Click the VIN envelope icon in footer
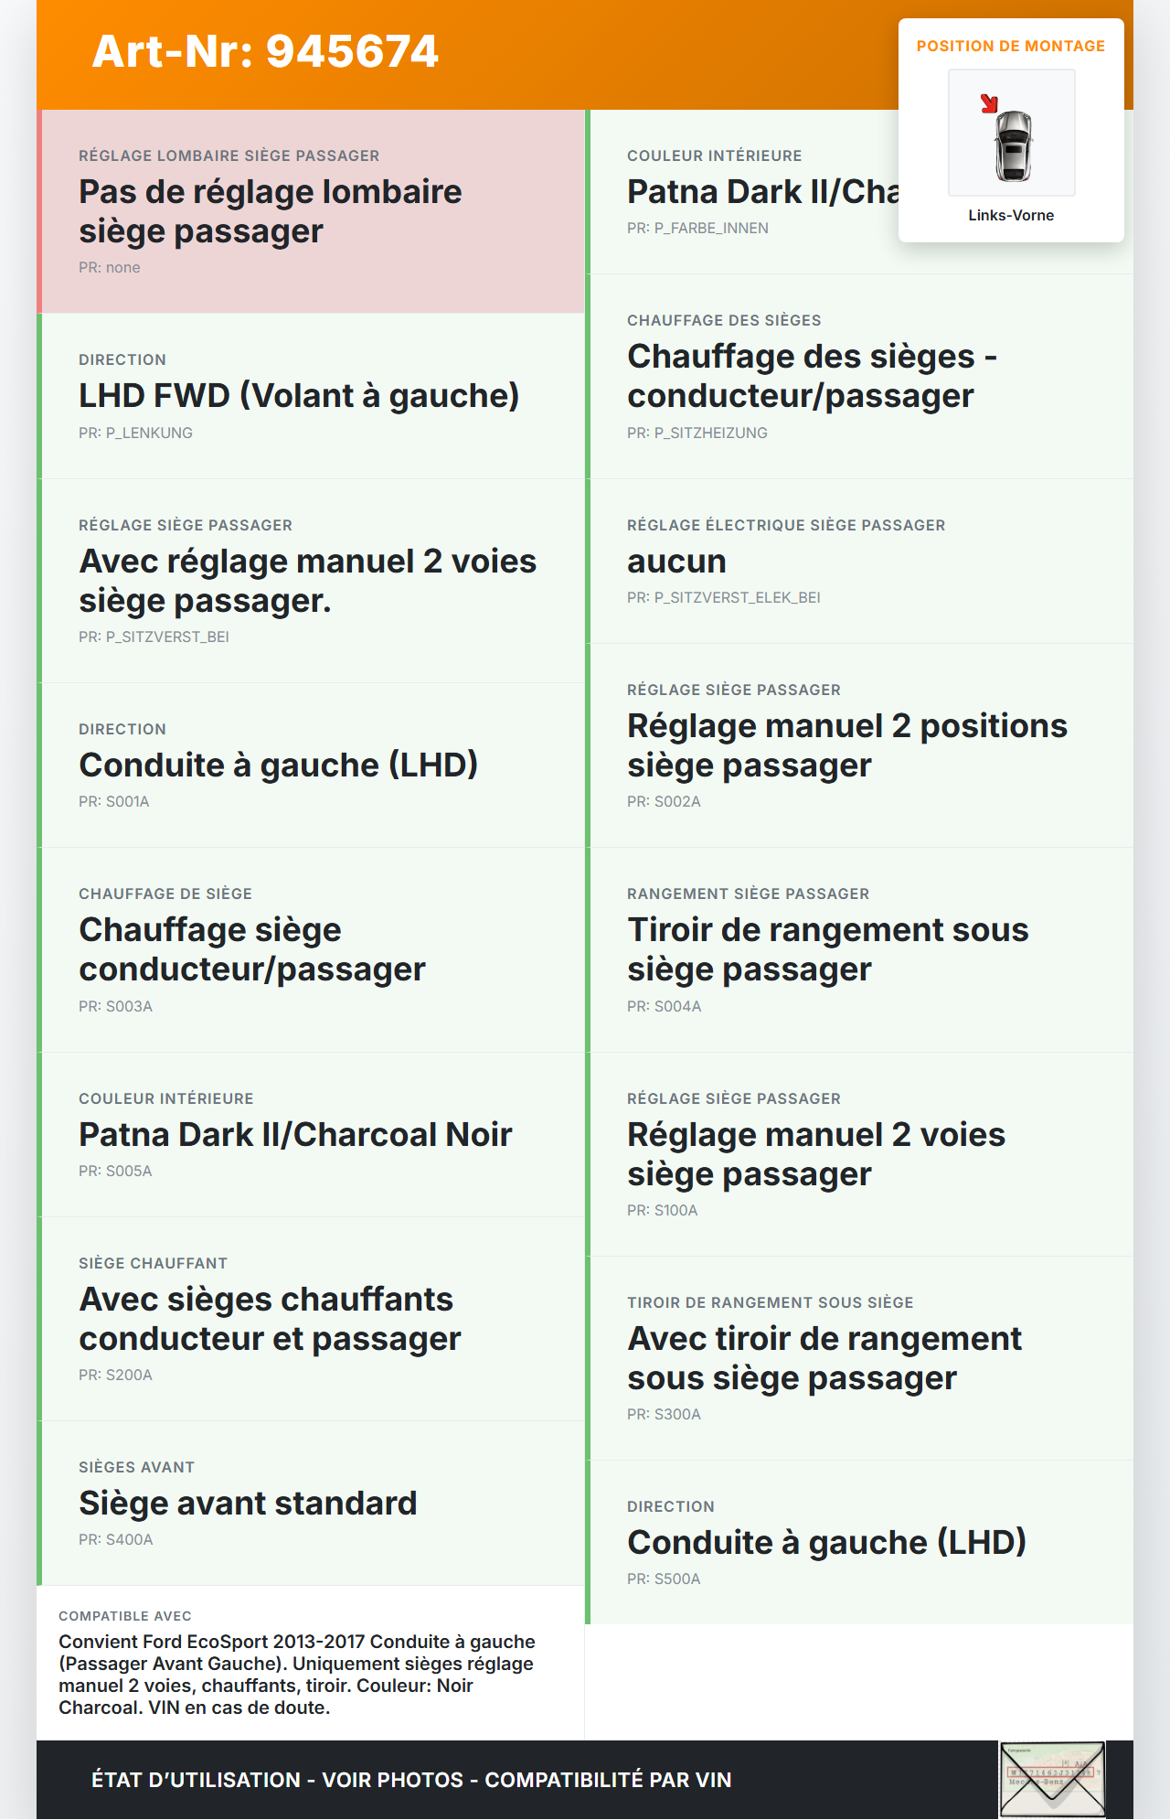Viewport: 1170px width, 1820px height. click(1052, 1779)
